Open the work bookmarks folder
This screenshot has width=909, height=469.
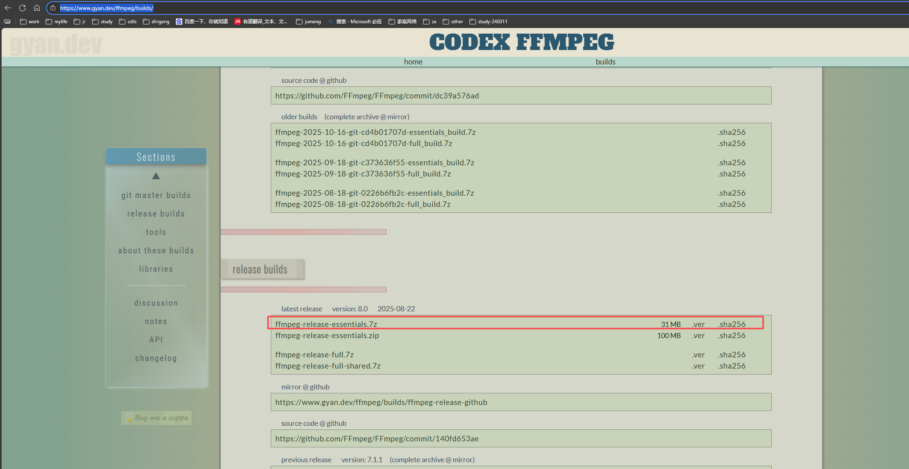point(30,22)
